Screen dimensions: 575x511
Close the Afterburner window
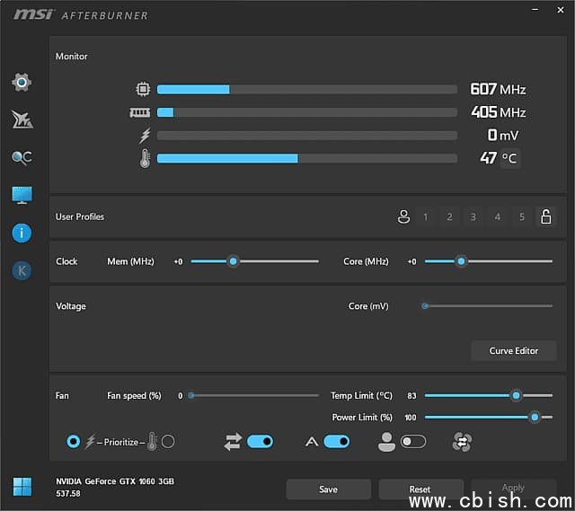coord(561,10)
